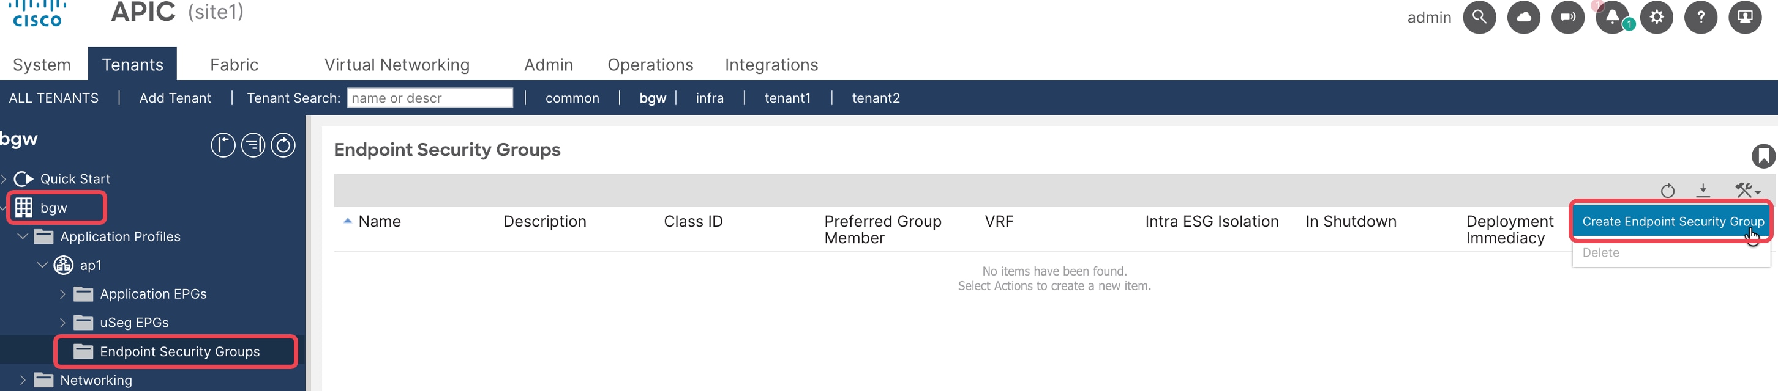This screenshot has width=1778, height=391.
Task: Refresh the Endpoint Security Groups table
Action: tap(1667, 191)
